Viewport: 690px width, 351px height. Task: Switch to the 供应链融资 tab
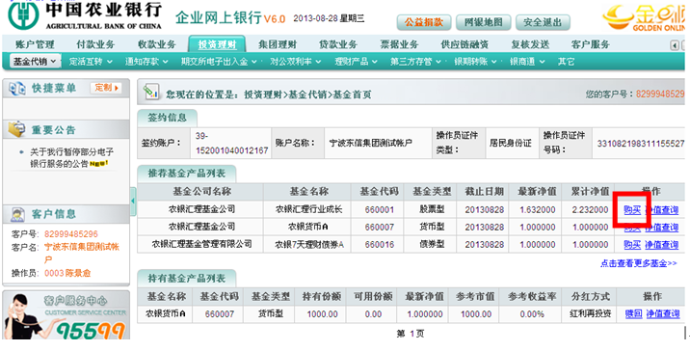[x=465, y=44]
